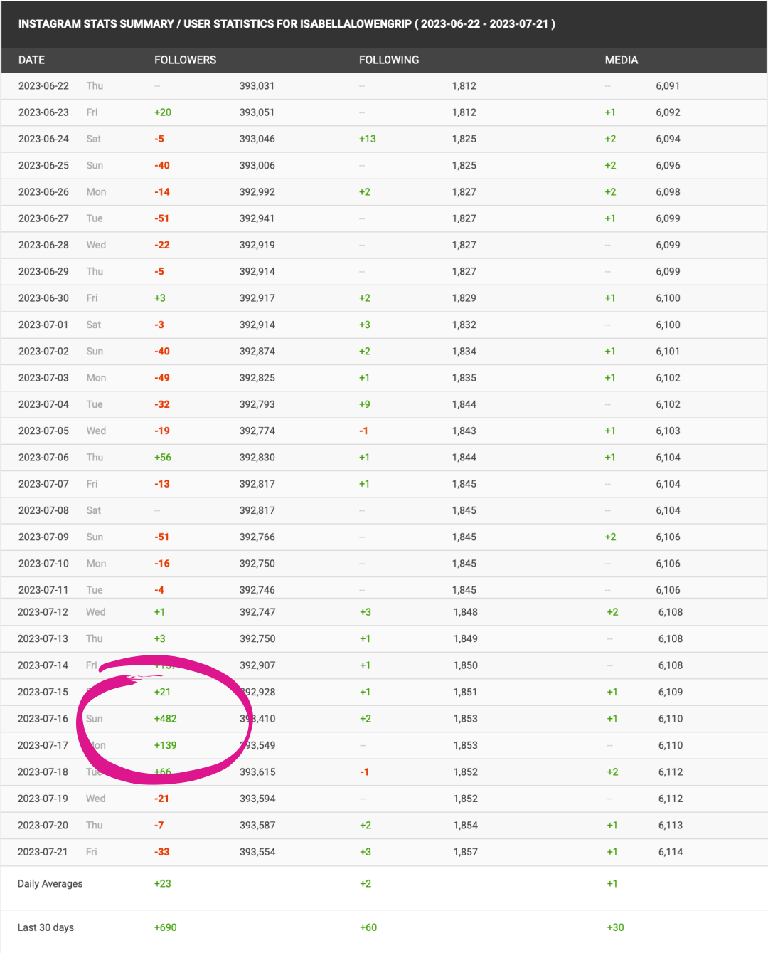Screen dimensions: 768x953
Task: Click the -16 follower change
Action: pos(162,564)
